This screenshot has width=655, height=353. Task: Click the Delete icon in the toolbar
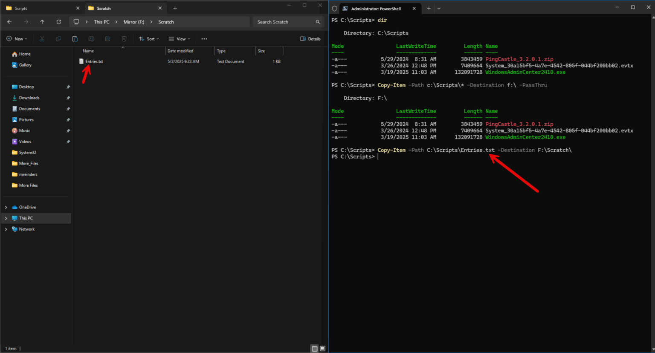124,38
